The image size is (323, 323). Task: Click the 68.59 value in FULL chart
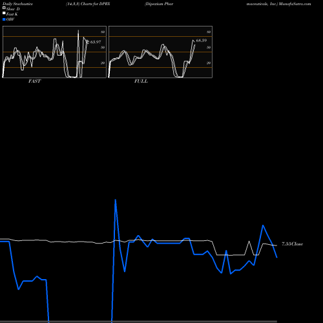point(202,41)
